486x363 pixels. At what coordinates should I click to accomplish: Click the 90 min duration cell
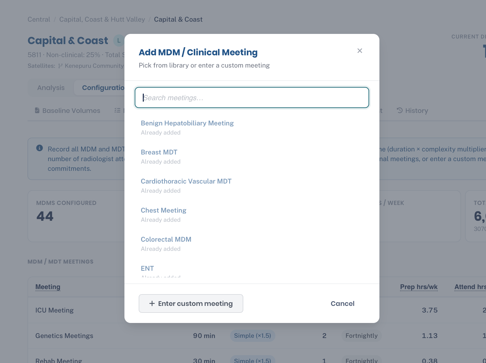tap(204, 336)
